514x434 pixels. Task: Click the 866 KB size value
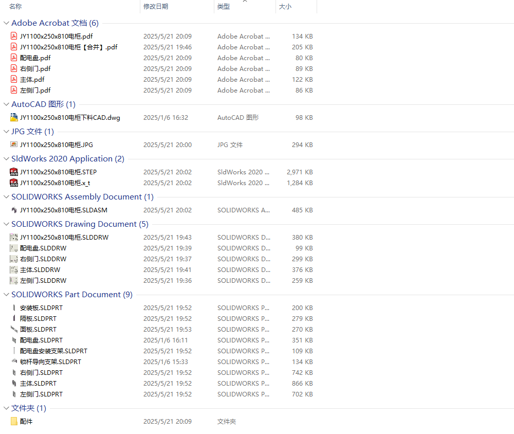[302, 384]
